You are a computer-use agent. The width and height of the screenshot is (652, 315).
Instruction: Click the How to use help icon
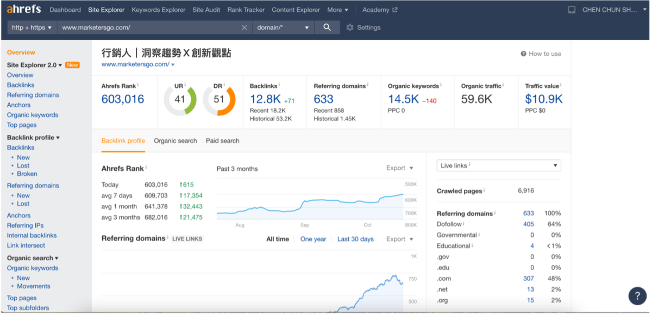tap(523, 54)
